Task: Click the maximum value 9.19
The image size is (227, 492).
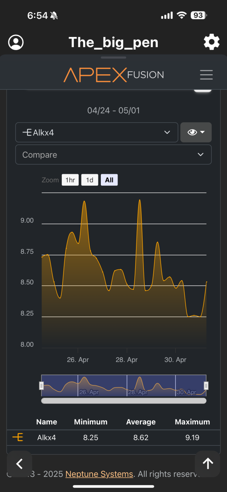Action: tap(192, 437)
